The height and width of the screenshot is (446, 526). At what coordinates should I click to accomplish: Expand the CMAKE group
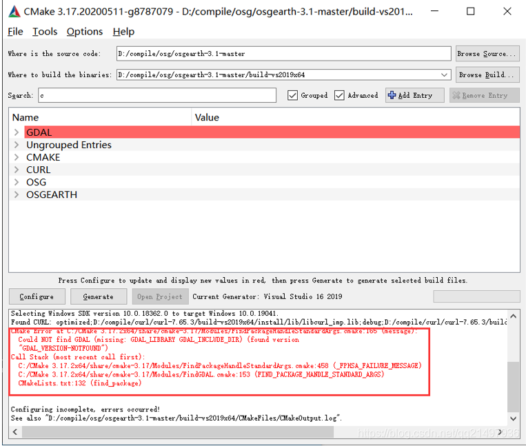pos(17,157)
